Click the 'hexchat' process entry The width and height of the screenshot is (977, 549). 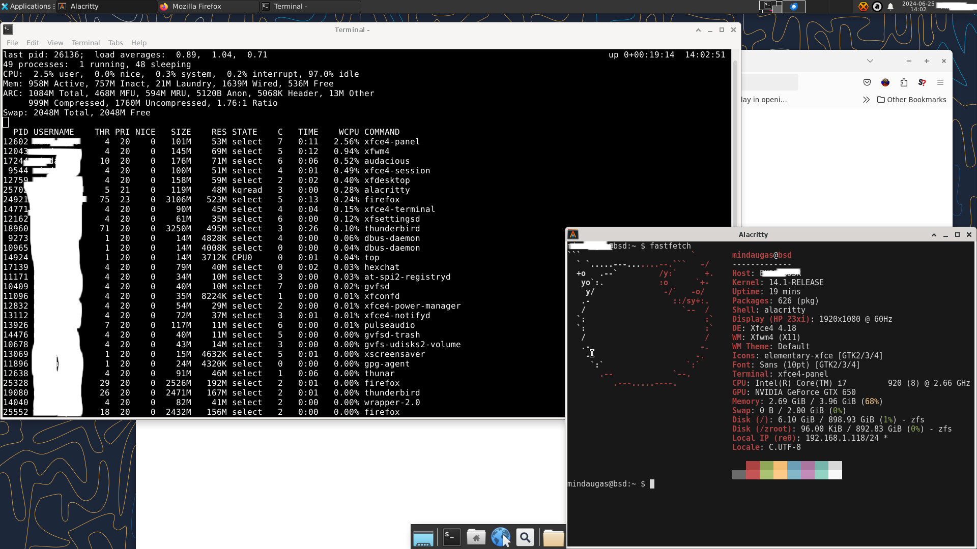coord(382,267)
